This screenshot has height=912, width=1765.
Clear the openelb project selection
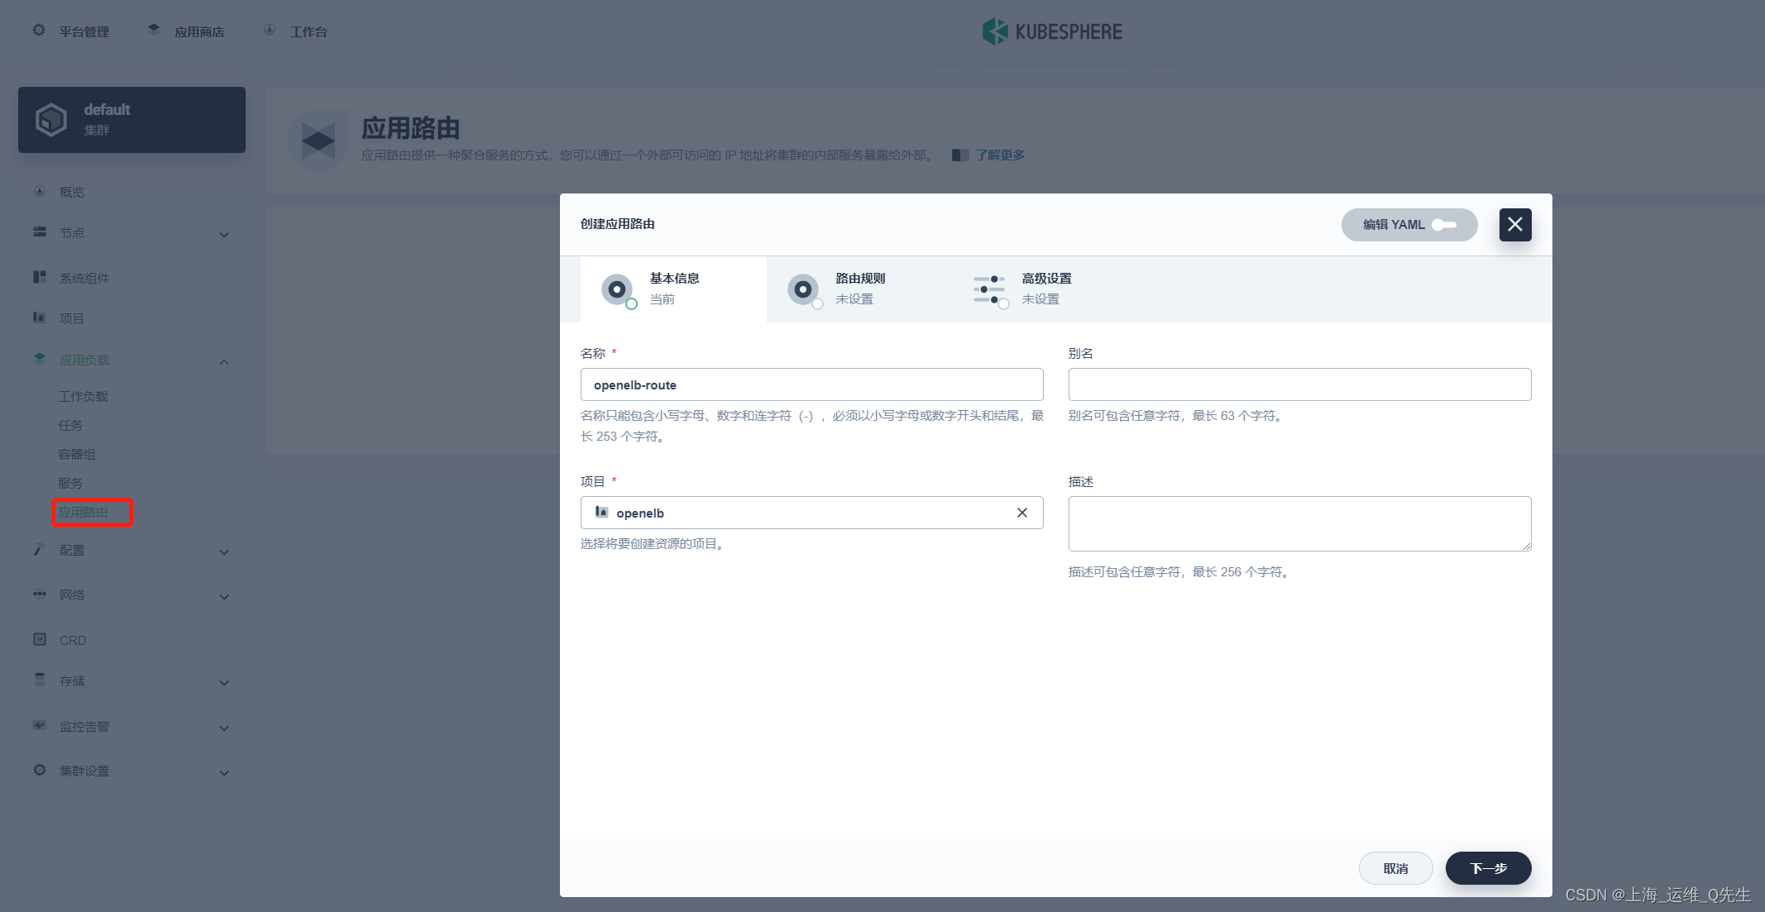tap(1022, 513)
